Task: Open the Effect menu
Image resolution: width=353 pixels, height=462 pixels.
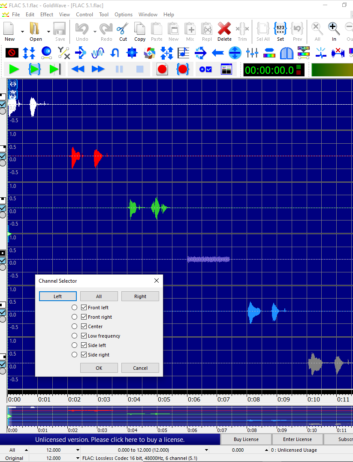Action: tap(47, 14)
